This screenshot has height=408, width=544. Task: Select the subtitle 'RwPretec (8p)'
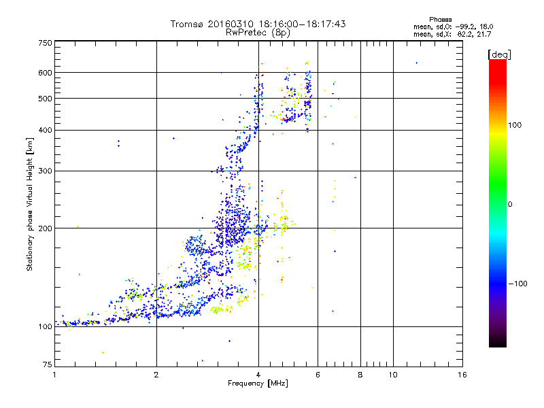coord(258,33)
